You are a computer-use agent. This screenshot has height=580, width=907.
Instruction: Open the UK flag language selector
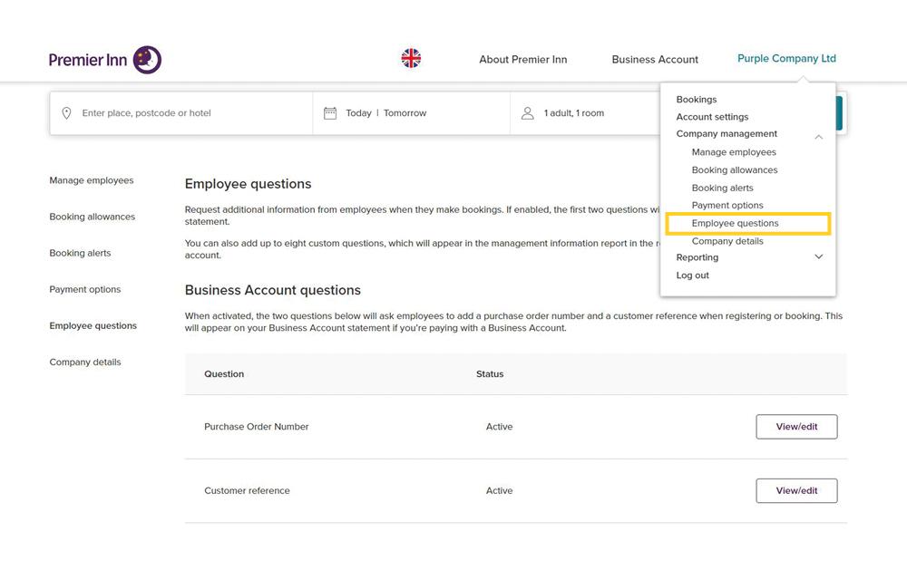[x=411, y=58]
